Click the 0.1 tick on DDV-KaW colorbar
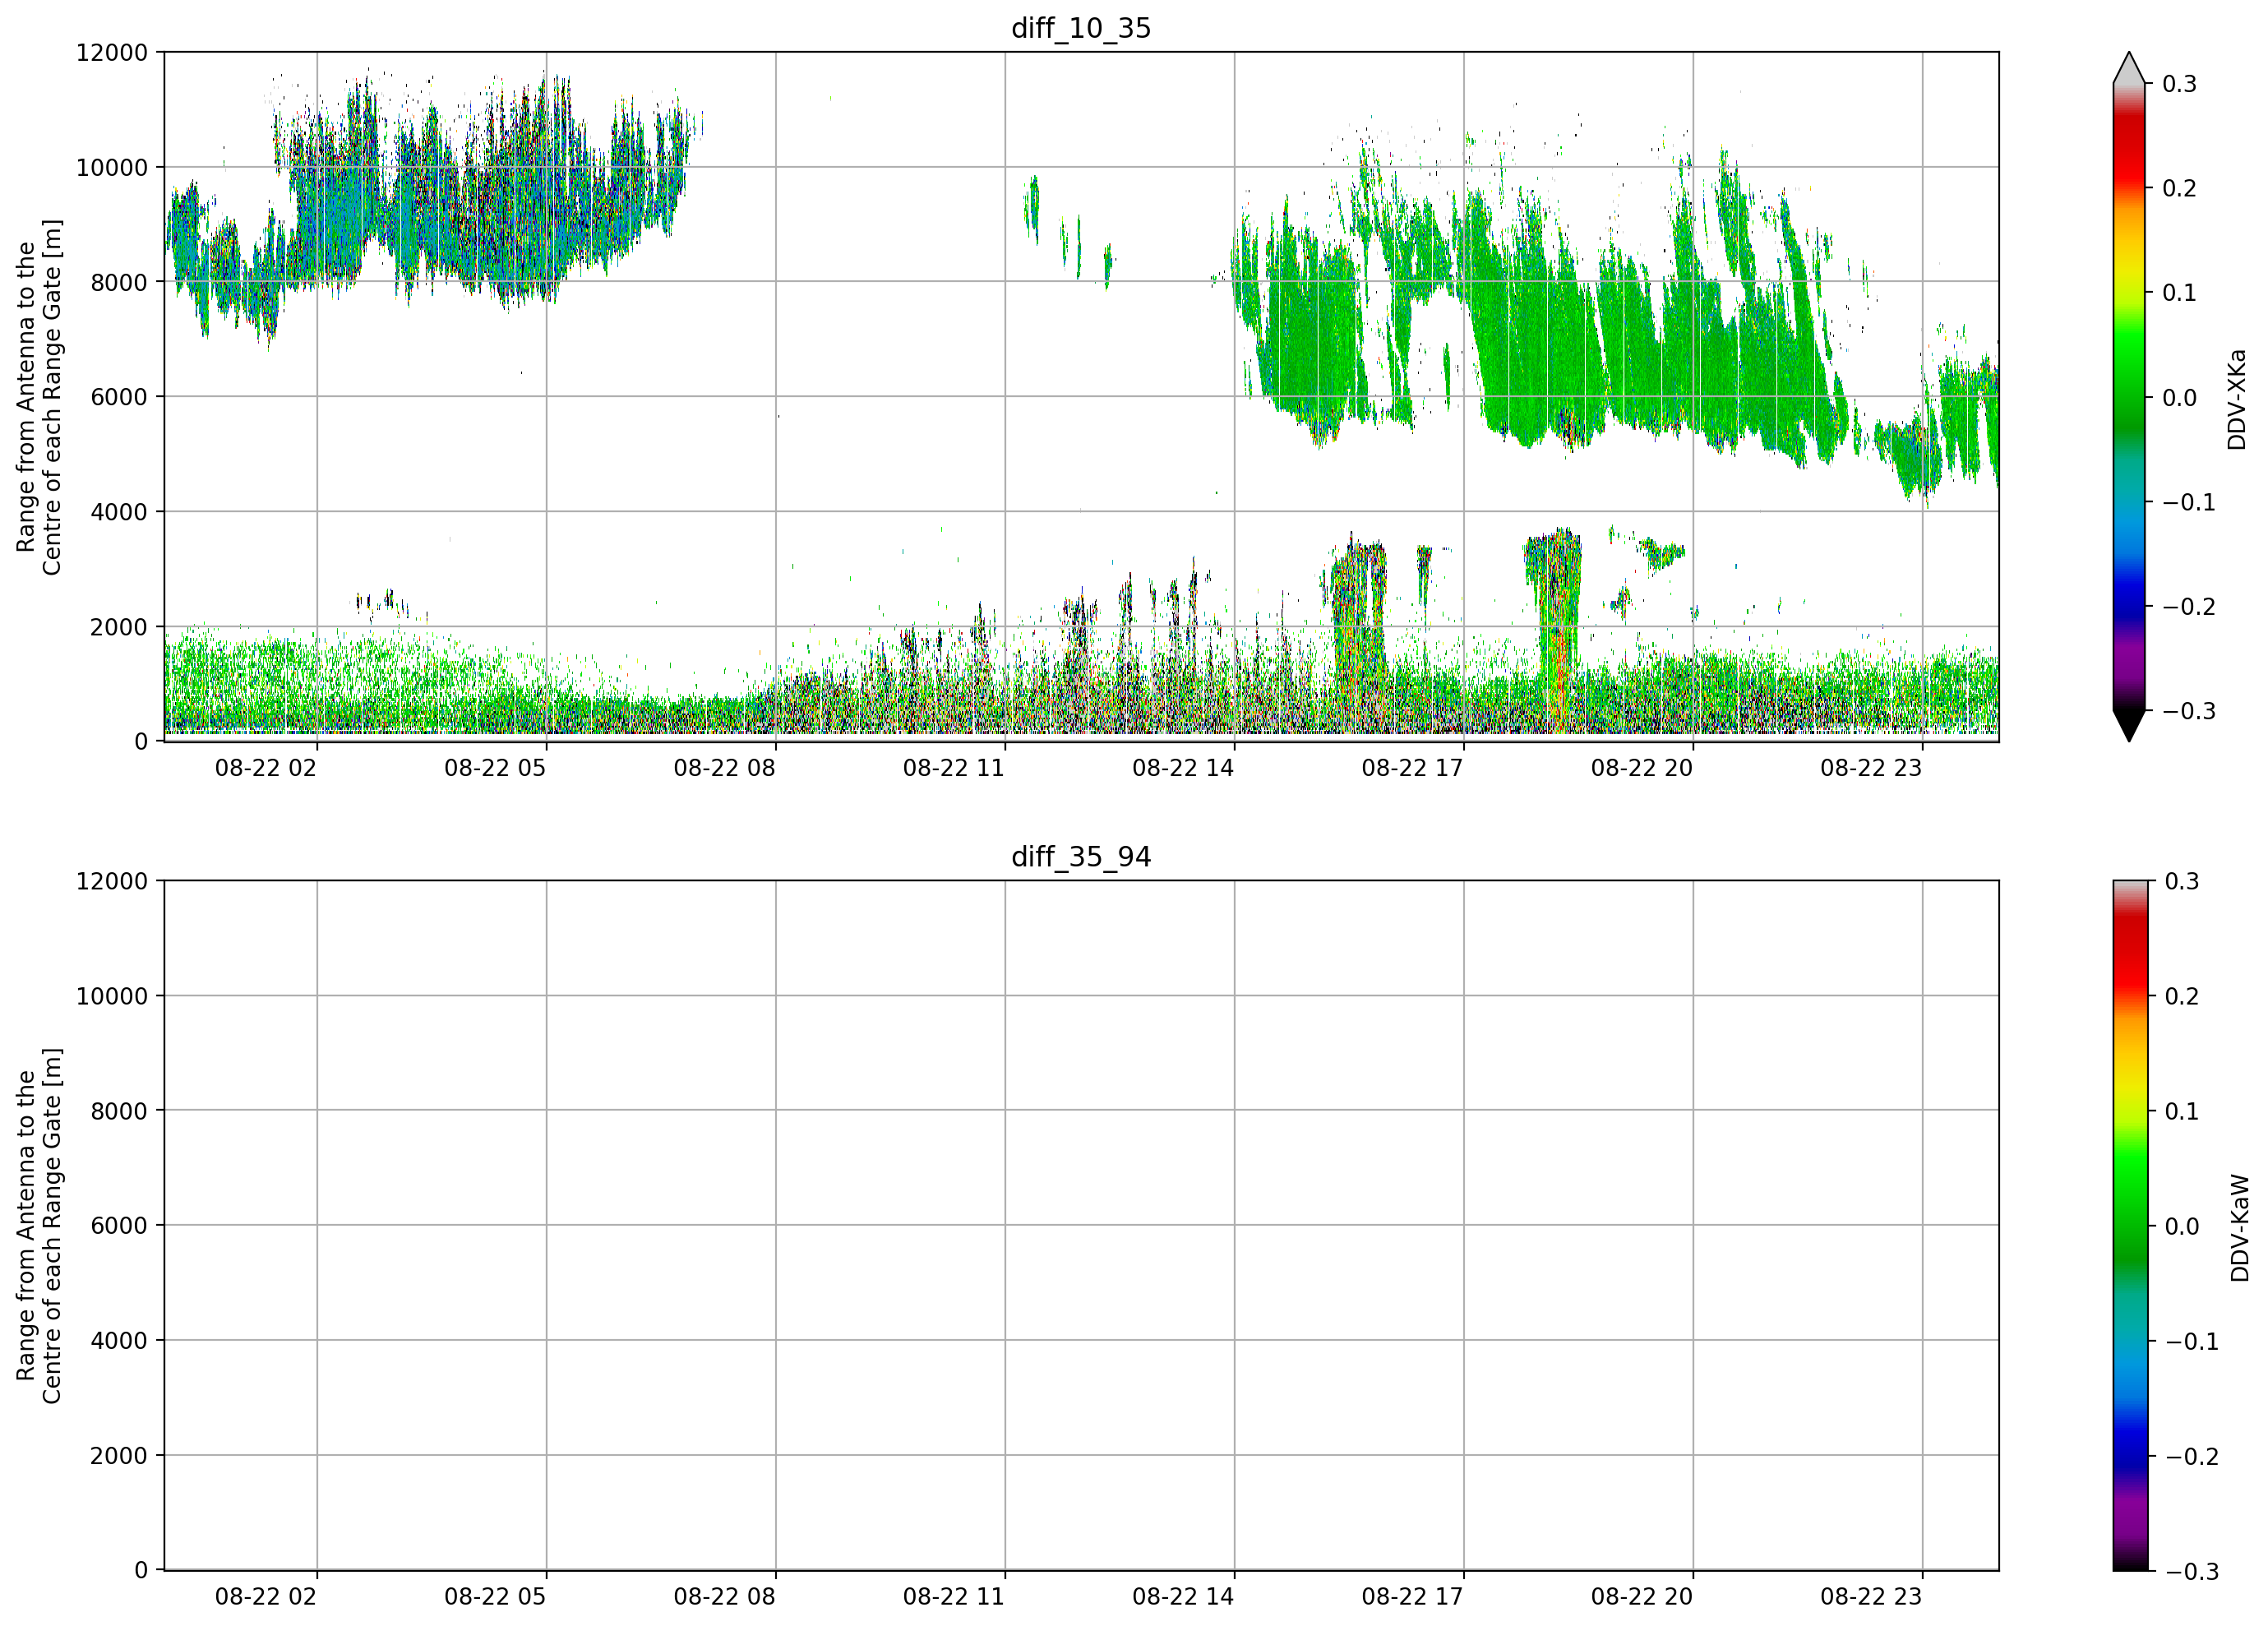This screenshot has width=2268, height=1626. pyautogui.click(x=2182, y=1112)
